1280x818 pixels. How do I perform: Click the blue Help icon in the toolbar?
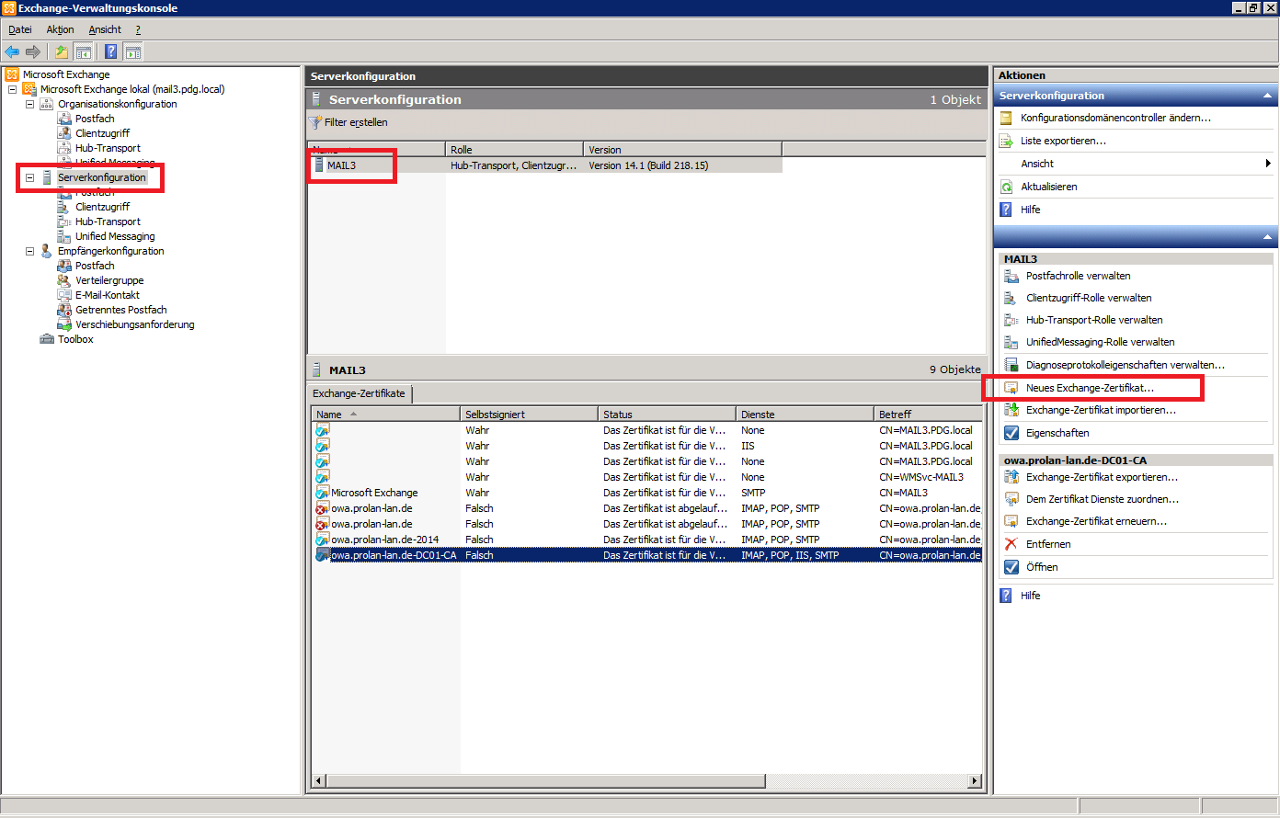tap(110, 52)
